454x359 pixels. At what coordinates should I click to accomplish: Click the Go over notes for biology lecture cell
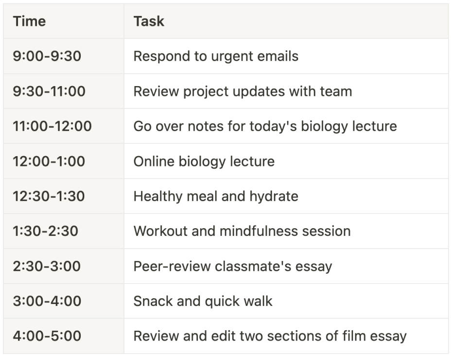(x=265, y=126)
